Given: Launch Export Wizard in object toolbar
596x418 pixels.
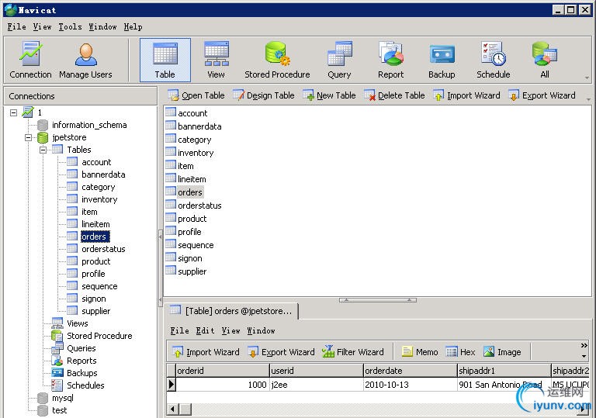Looking at the screenshot, I should (542, 95).
